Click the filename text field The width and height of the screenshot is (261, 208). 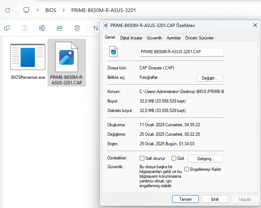point(182,52)
